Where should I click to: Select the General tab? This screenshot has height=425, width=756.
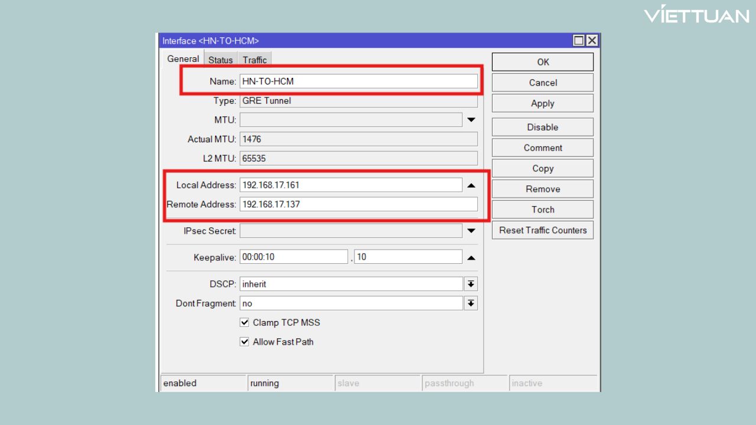coord(183,58)
